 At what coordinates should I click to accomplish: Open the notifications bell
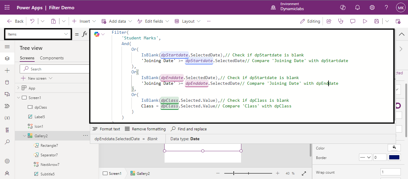[x=358, y=7]
